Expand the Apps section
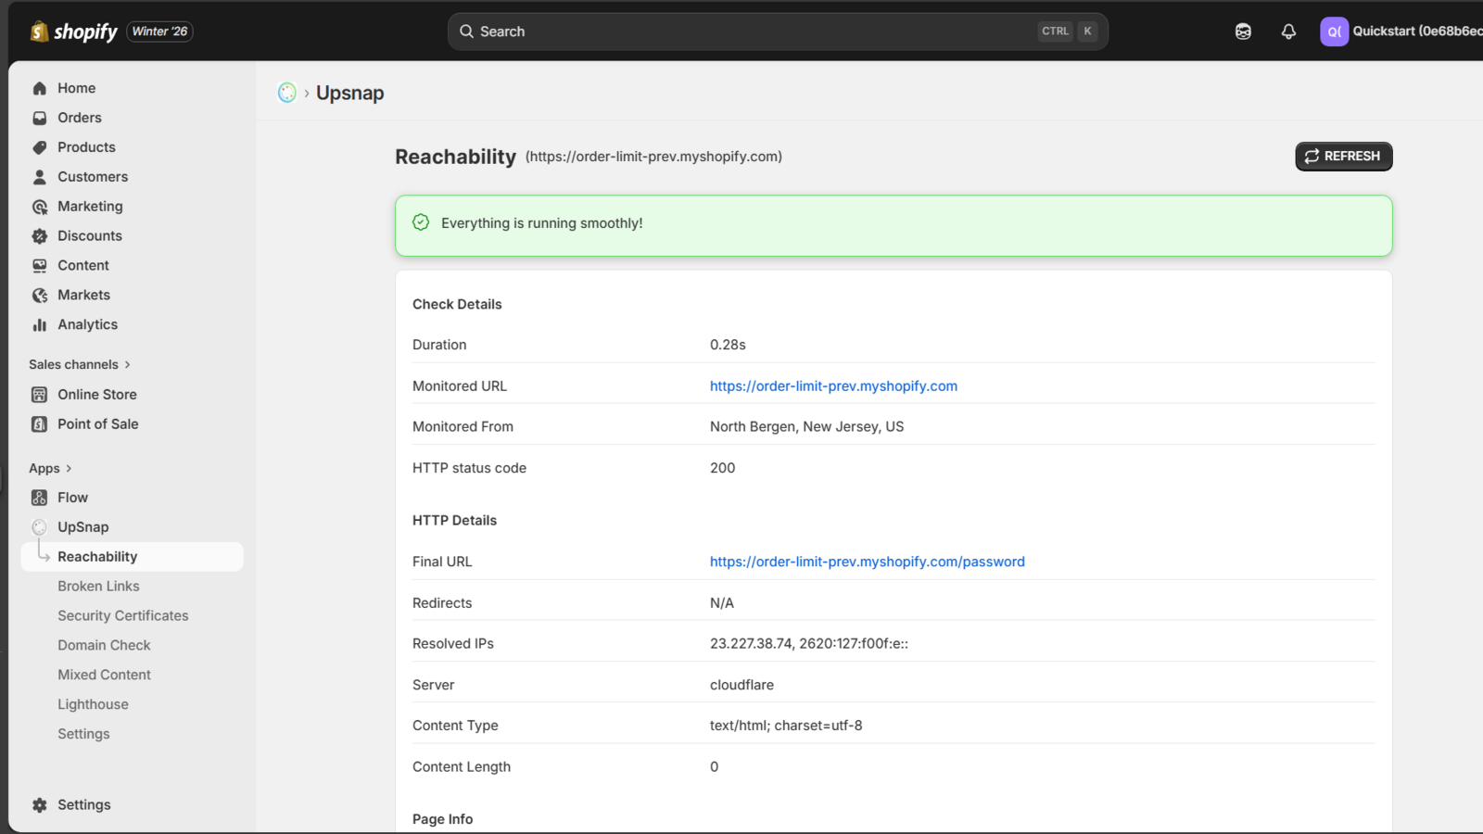The image size is (1483, 834). click(50, 468)
